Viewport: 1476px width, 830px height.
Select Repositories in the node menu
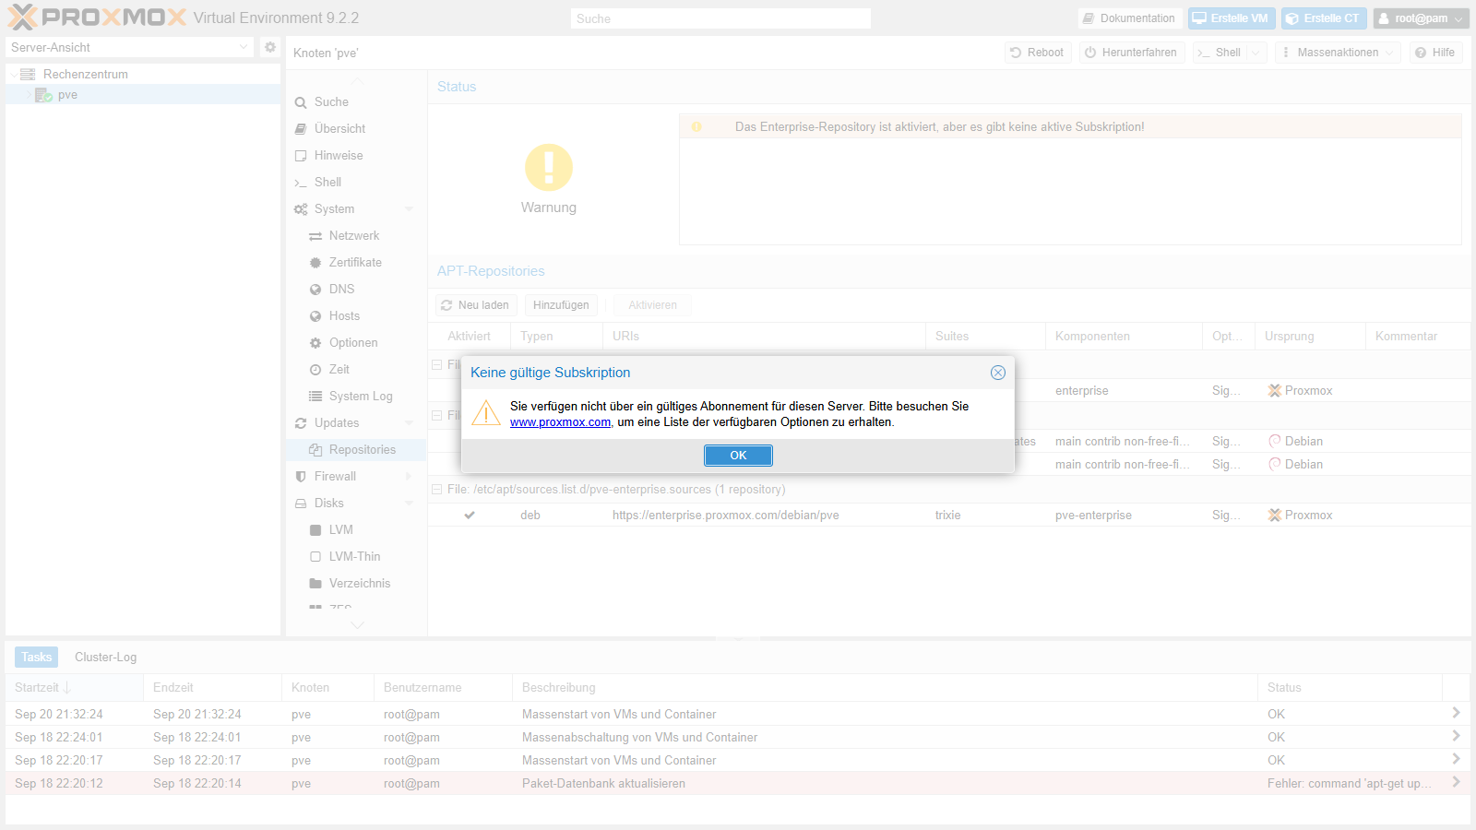[x=362, y=450]
